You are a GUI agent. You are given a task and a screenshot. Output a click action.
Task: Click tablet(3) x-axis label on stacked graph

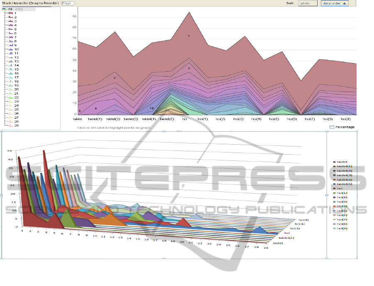132,119
